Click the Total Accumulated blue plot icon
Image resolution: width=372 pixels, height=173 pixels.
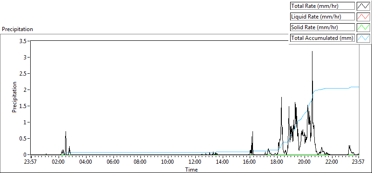click(363, 38)
